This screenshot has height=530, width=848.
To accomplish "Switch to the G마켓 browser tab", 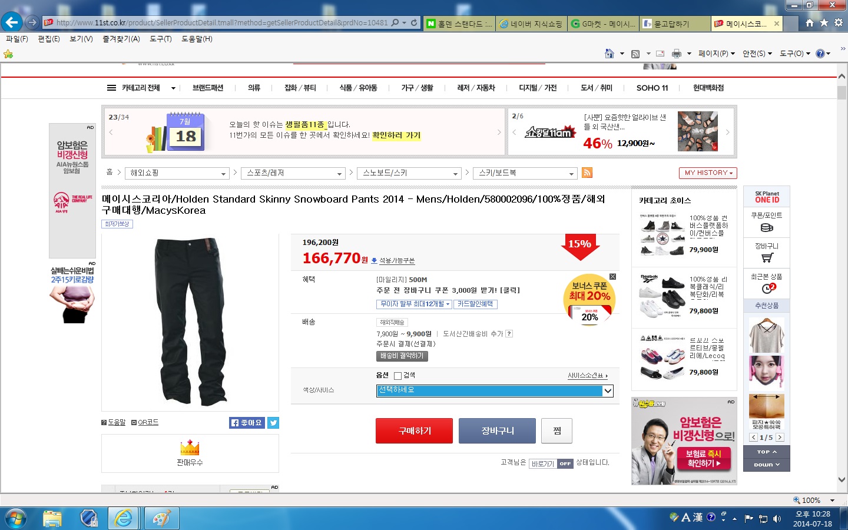I will (x=603, y=24).
